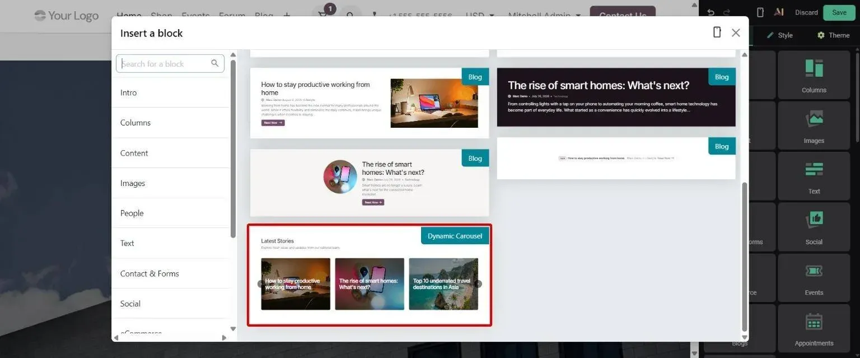Open the Style tab

pos(779,35)
